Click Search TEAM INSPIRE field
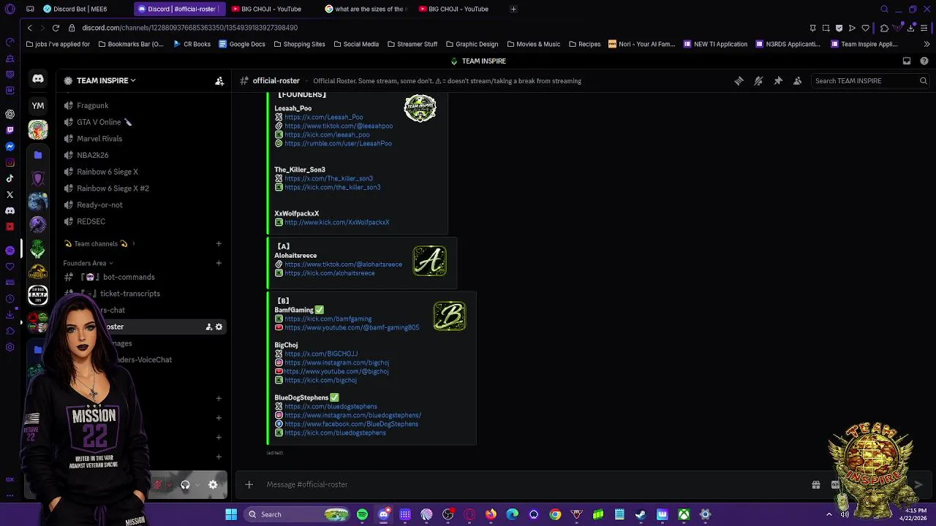The width and height of the screenshot is (936, 526). pyautogui.click(x=870, y=81)
